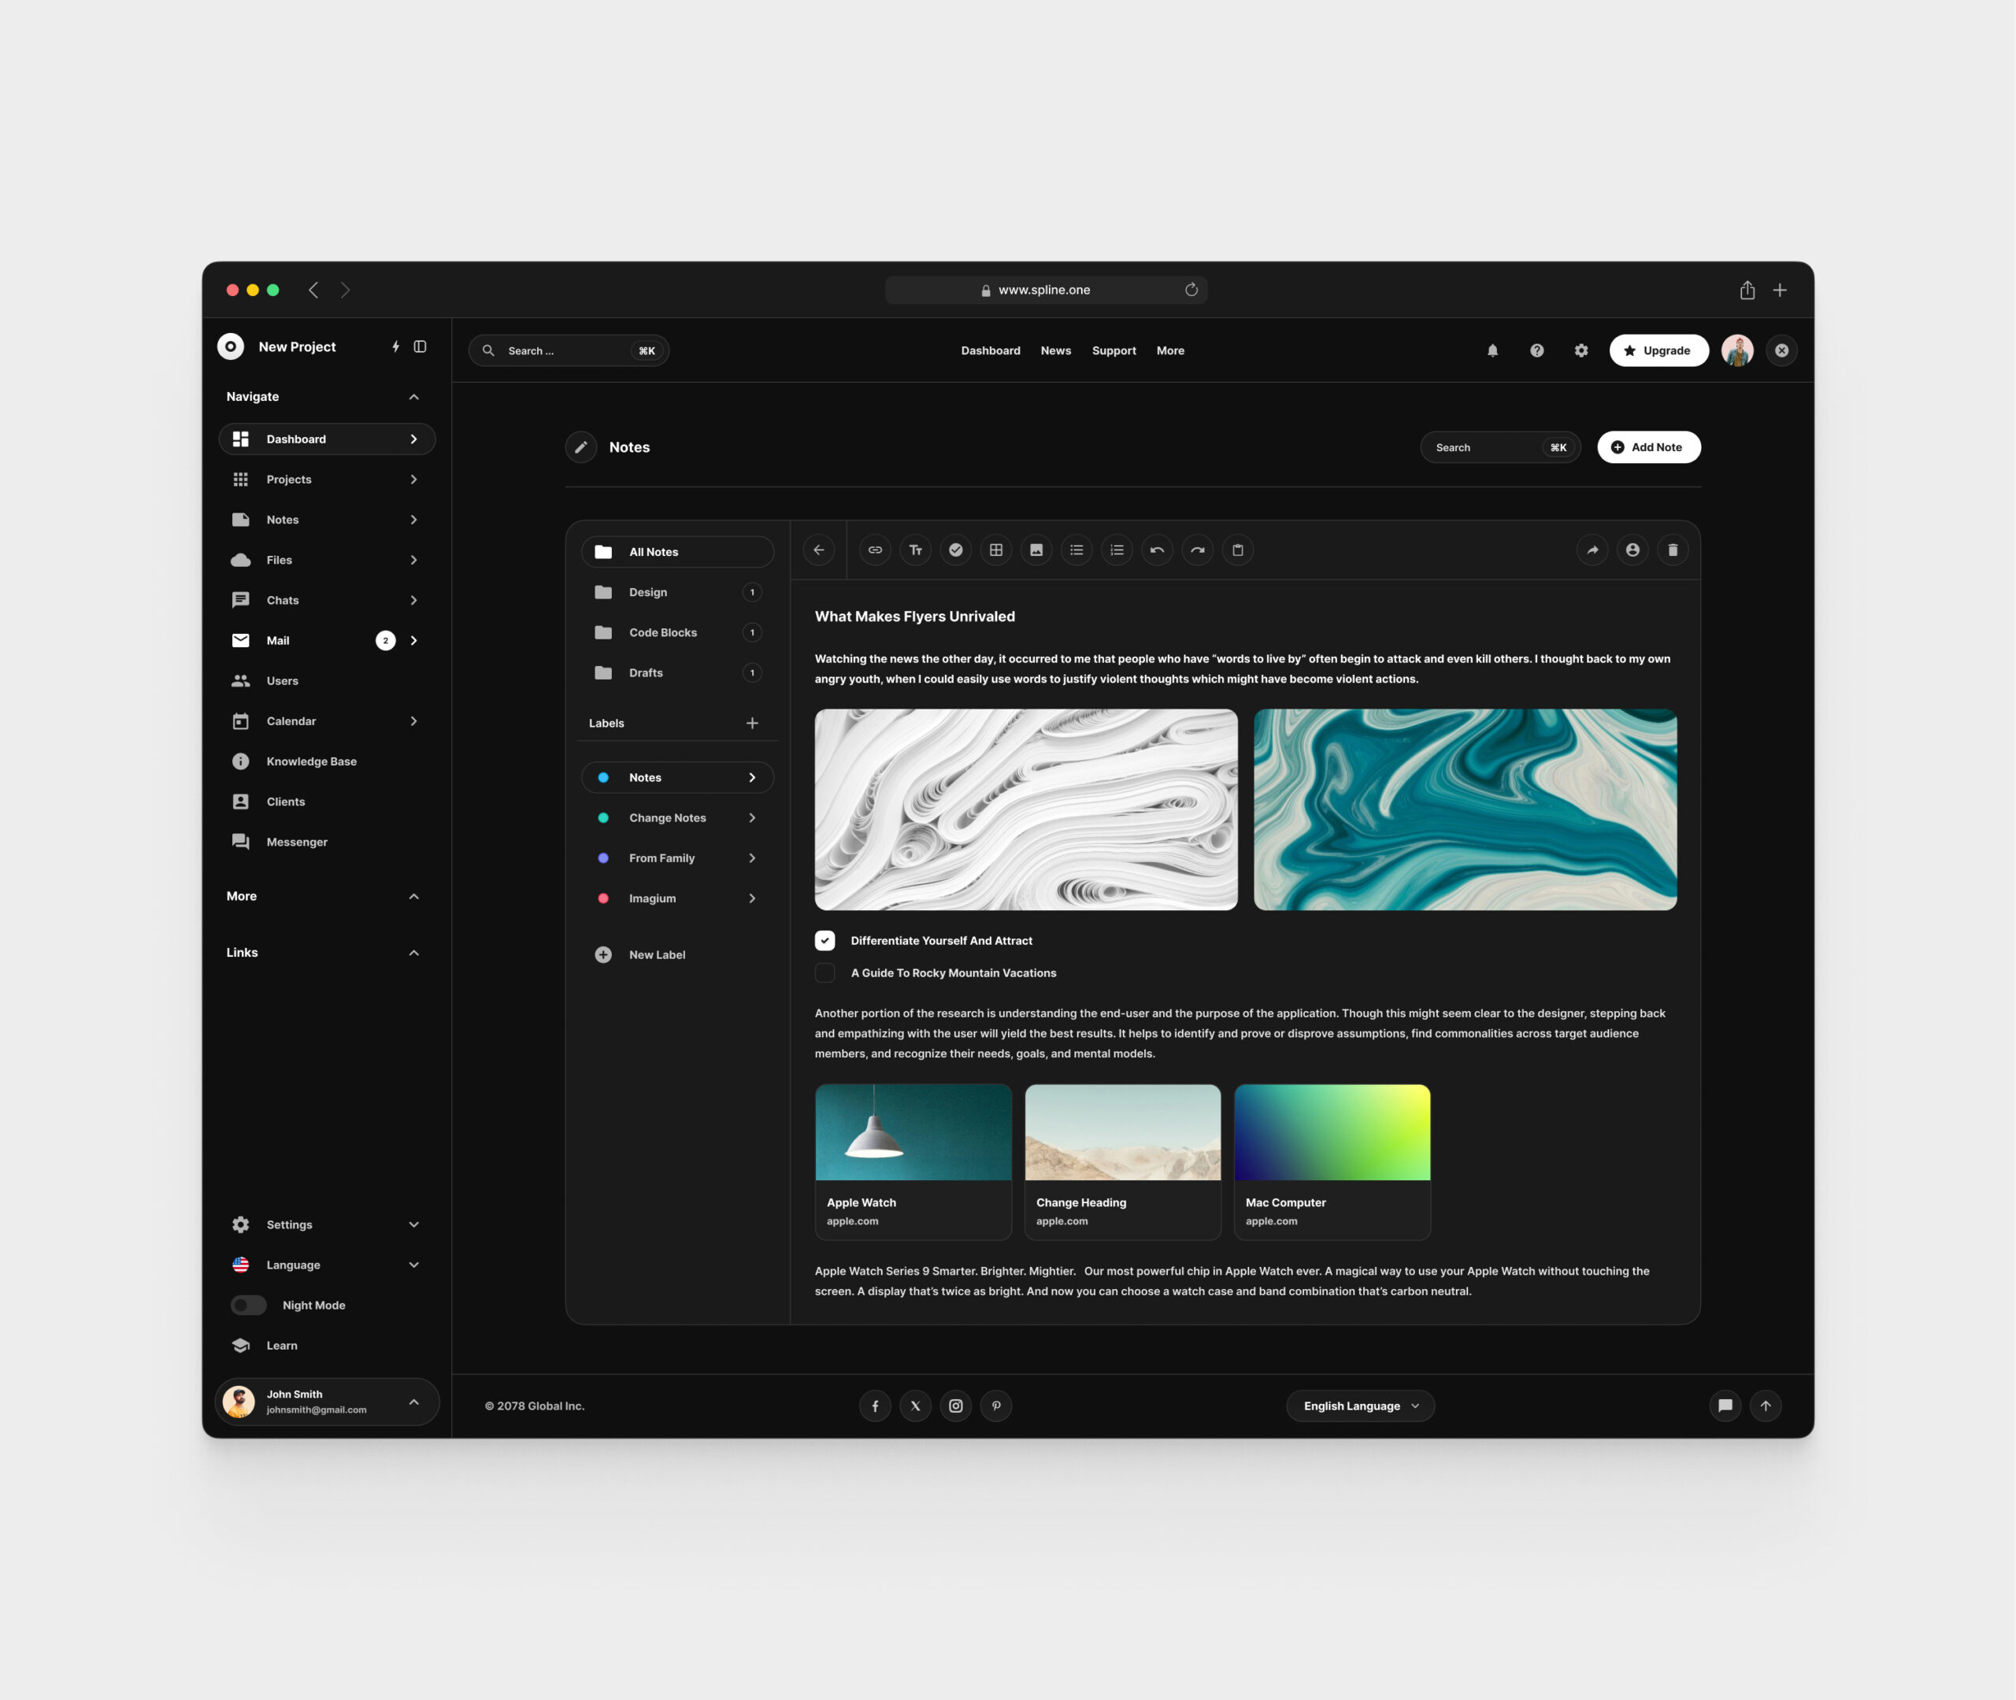Select the All Notes folder
The height and width of the screenshot is (1700, 2016).
click(677, 552)
